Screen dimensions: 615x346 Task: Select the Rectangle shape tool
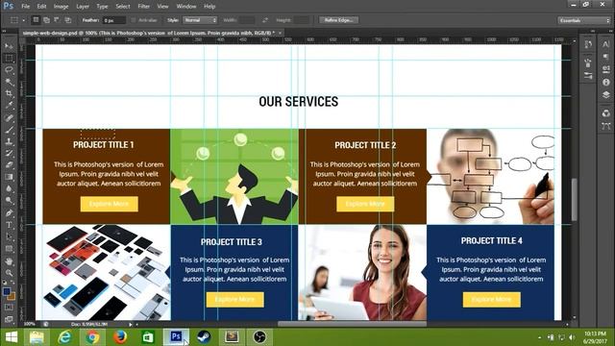click(x=9, y=249)
